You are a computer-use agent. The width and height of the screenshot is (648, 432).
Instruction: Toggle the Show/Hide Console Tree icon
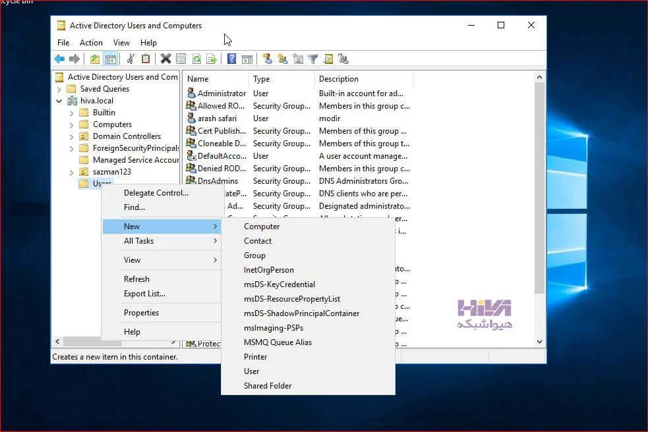[110, 59]
